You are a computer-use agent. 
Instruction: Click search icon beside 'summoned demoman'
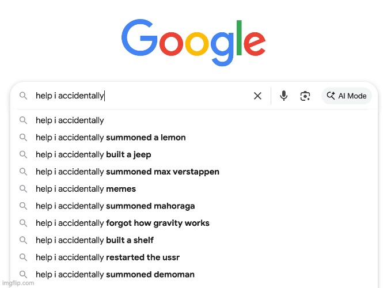click(x=23, y=274)
